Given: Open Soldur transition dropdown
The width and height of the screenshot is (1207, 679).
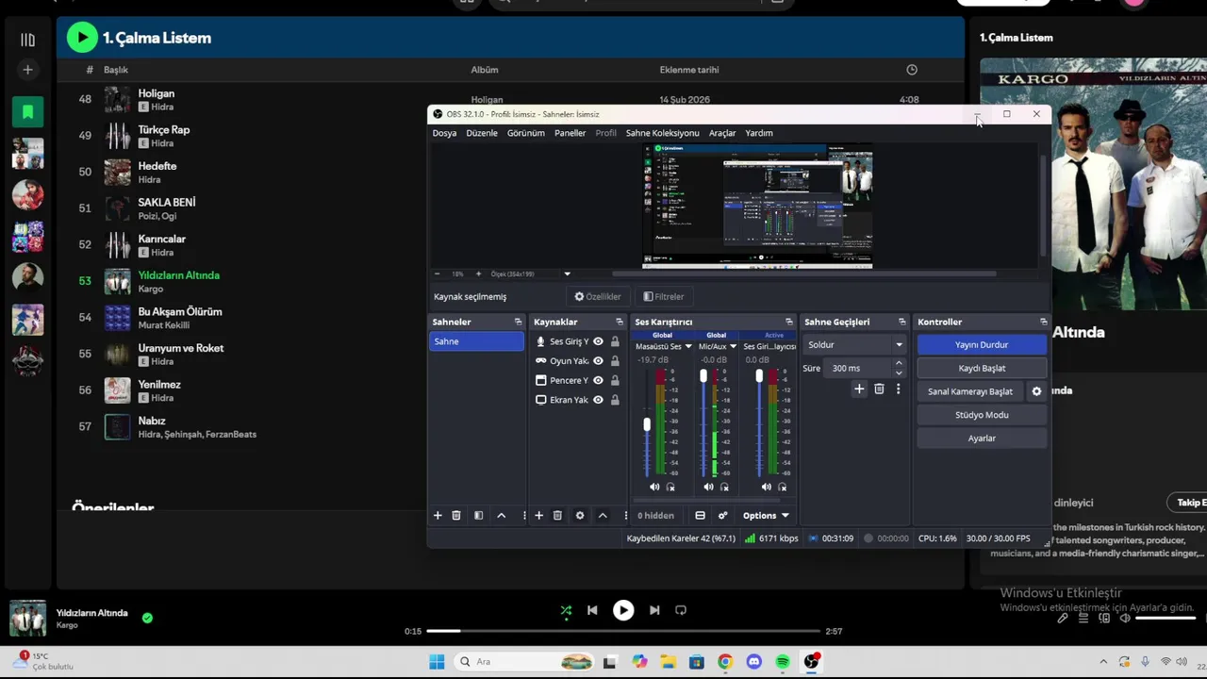Looking at the screenshot, I should [x=854, y=345].
